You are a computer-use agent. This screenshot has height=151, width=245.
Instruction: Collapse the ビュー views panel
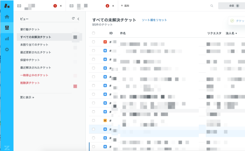coord(78,18)
